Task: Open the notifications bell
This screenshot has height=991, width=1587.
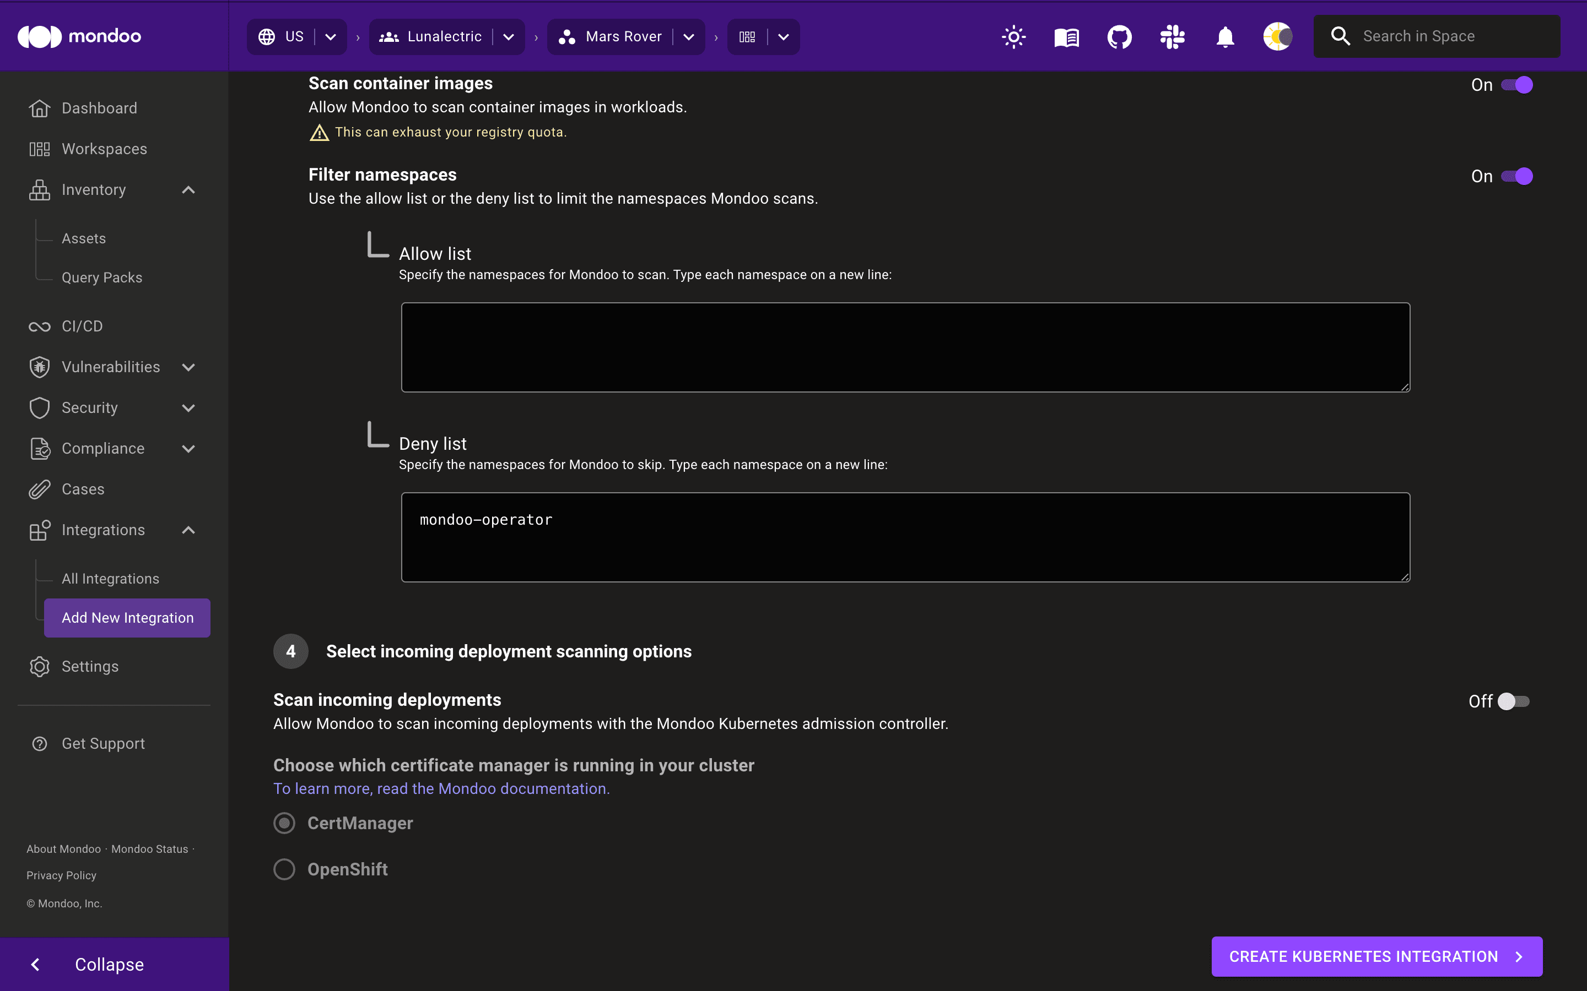Action: 1225,37
